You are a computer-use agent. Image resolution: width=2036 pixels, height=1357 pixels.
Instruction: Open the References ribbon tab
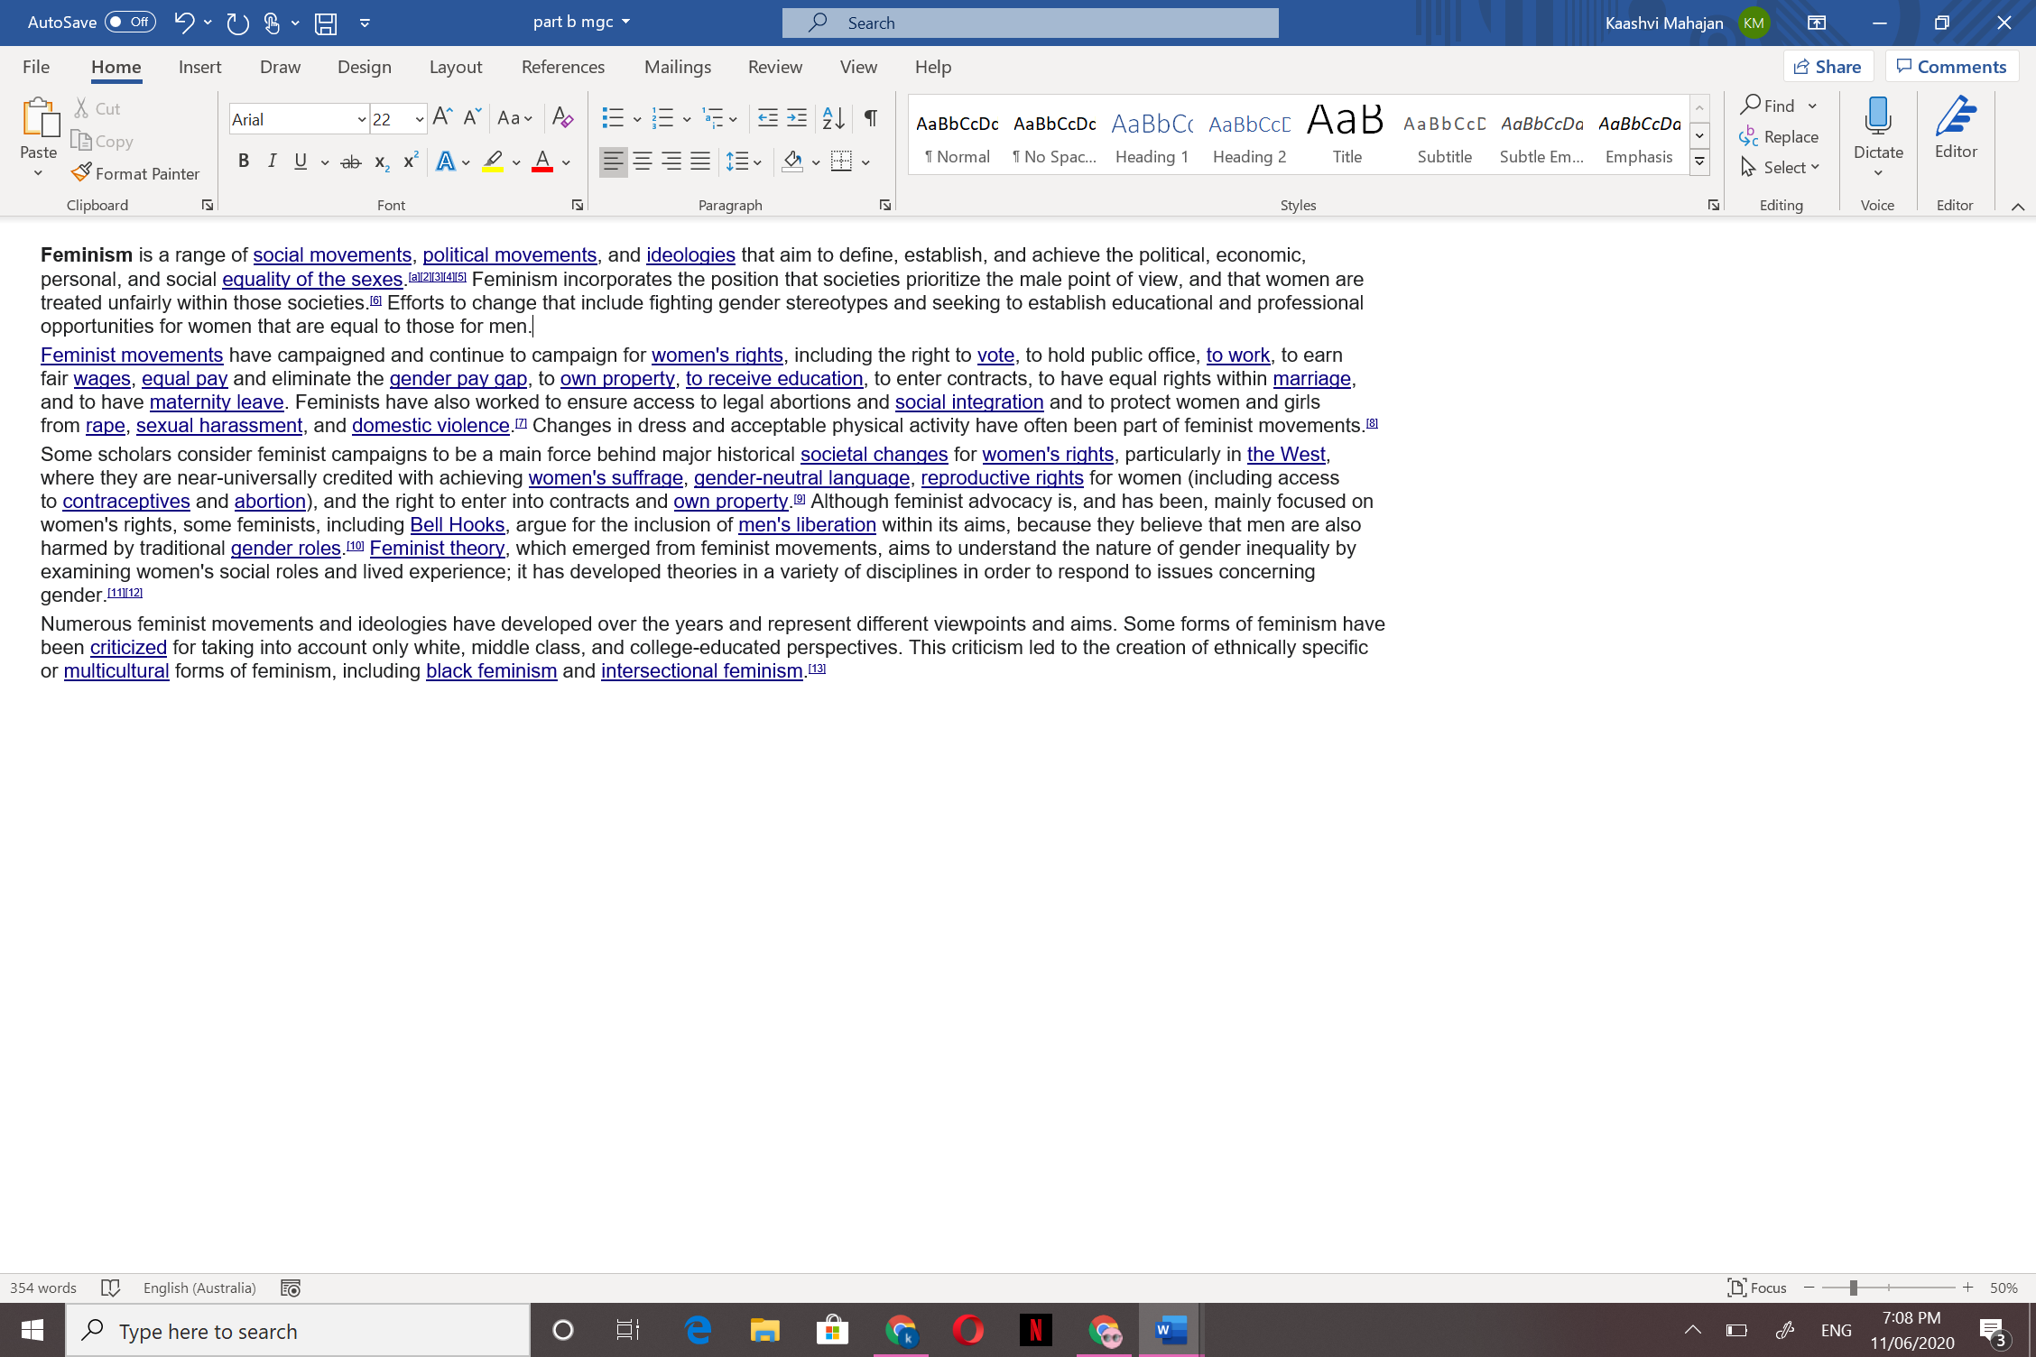tap(563, 67)
